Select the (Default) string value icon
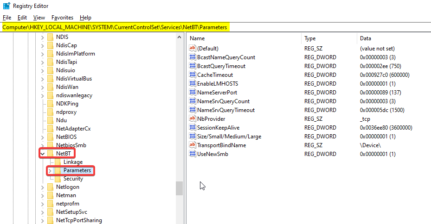The height and width of the screenshot is (224, 431). coord(193,48)
